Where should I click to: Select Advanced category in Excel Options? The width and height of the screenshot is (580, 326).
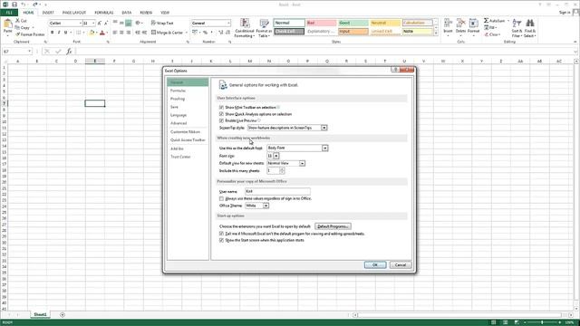click(188, 123)
